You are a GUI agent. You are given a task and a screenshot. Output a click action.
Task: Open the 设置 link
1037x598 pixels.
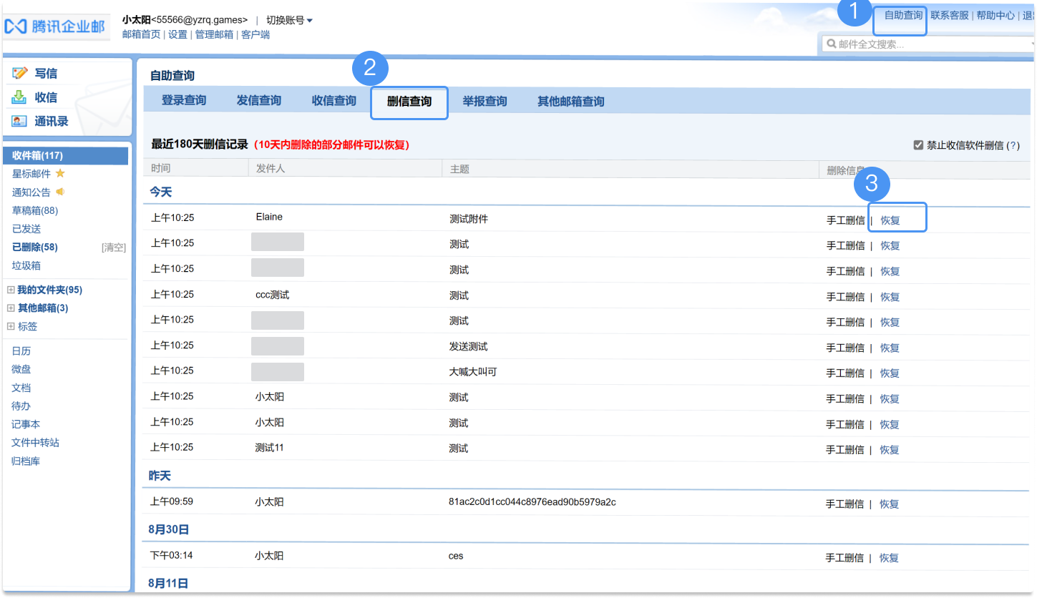177,34
